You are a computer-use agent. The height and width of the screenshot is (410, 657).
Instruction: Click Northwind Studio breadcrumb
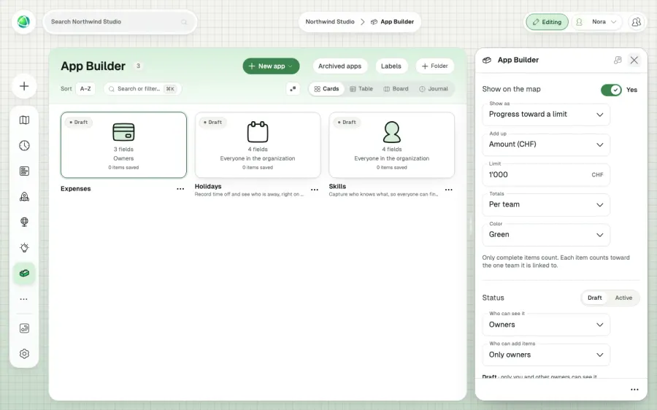[x=330, y=22]
